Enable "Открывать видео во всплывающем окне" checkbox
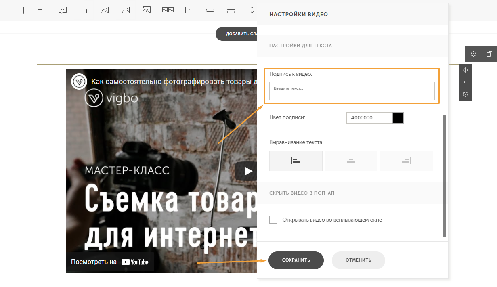This screenshot has height=287, width=497. pos(273,220)
